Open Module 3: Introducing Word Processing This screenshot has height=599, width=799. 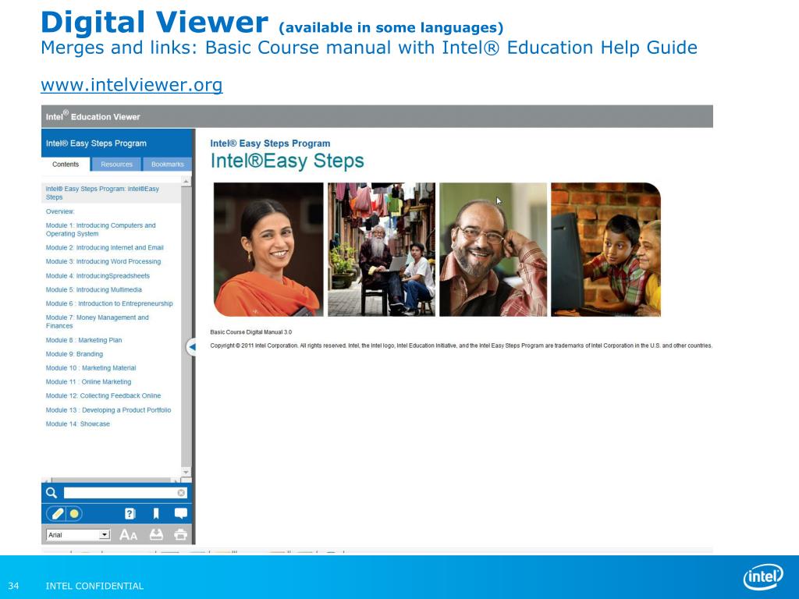click(103, 261)
